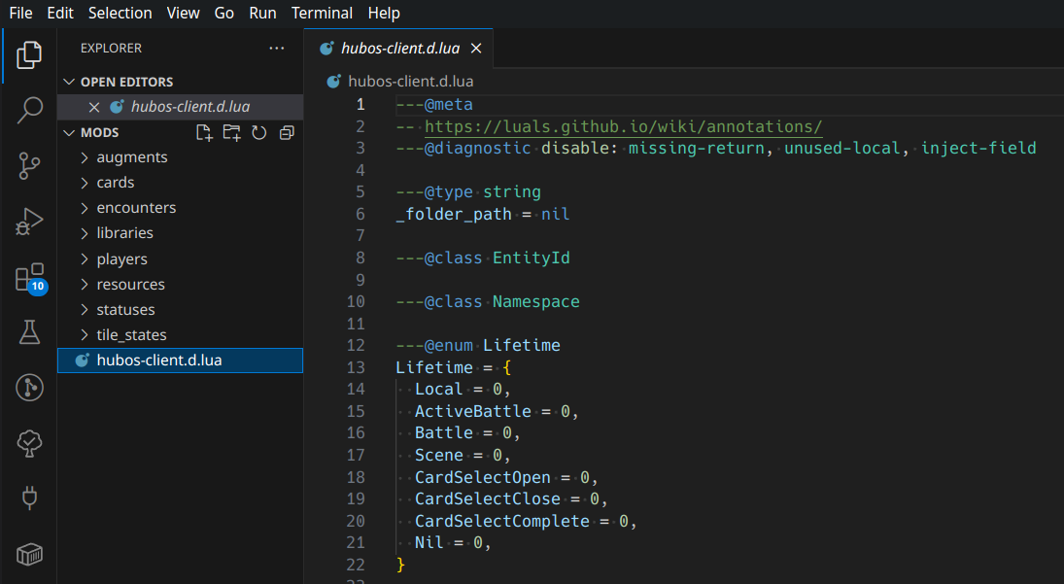This screenshot has width=1064, height=584.
Task: Open the Run menu
Action: tap(262, 13)
